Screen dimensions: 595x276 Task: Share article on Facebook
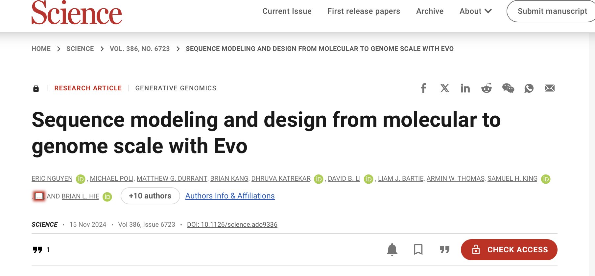pyautogui.click(x=423, y=88)
